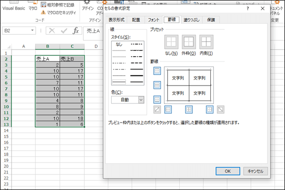Open the 色(C) color dropdown
This screenshot has height=190, width=285.
(141, 99)
